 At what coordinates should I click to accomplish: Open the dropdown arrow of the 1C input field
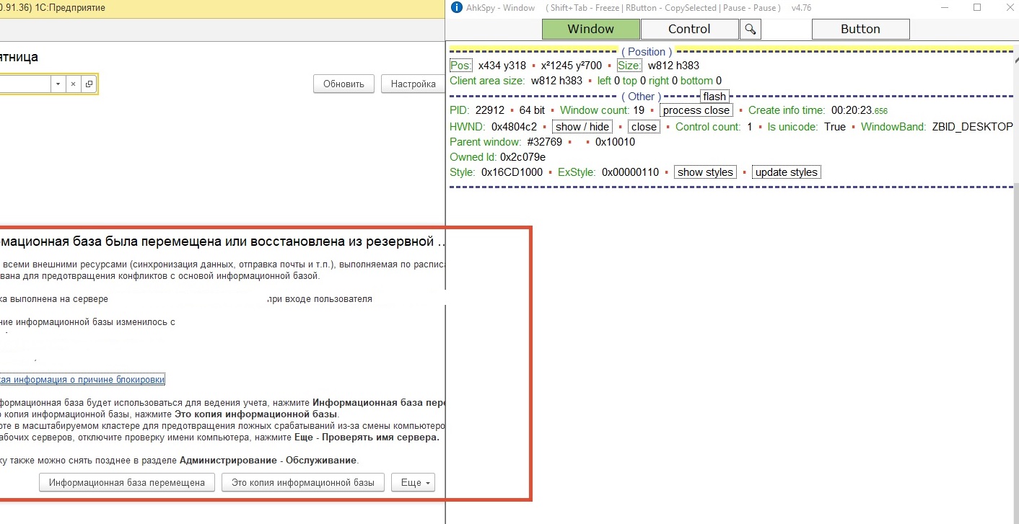(x=58, y=84)
